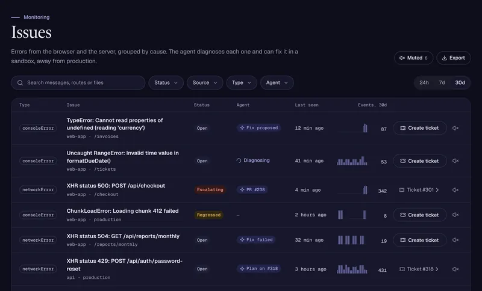This screenshot has height=291, width=482.
Task: Mute the Uncaught RangeError issue
Action: point(455,161)
